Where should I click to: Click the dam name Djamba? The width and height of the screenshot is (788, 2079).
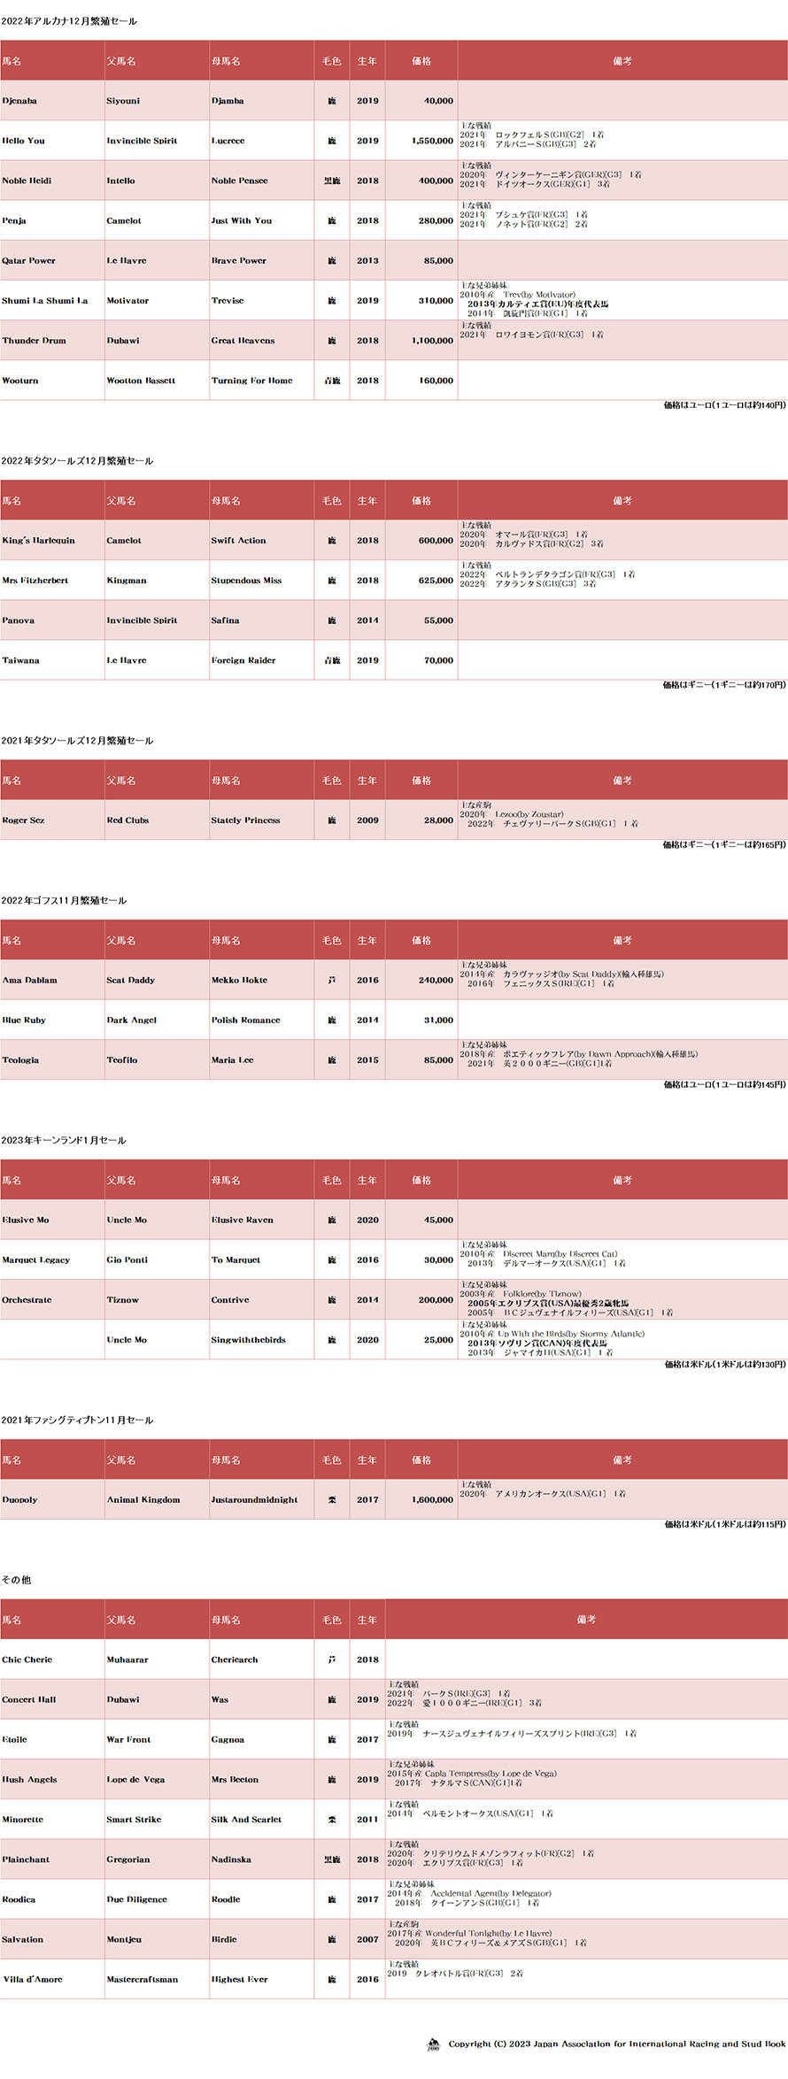(228, 101)
